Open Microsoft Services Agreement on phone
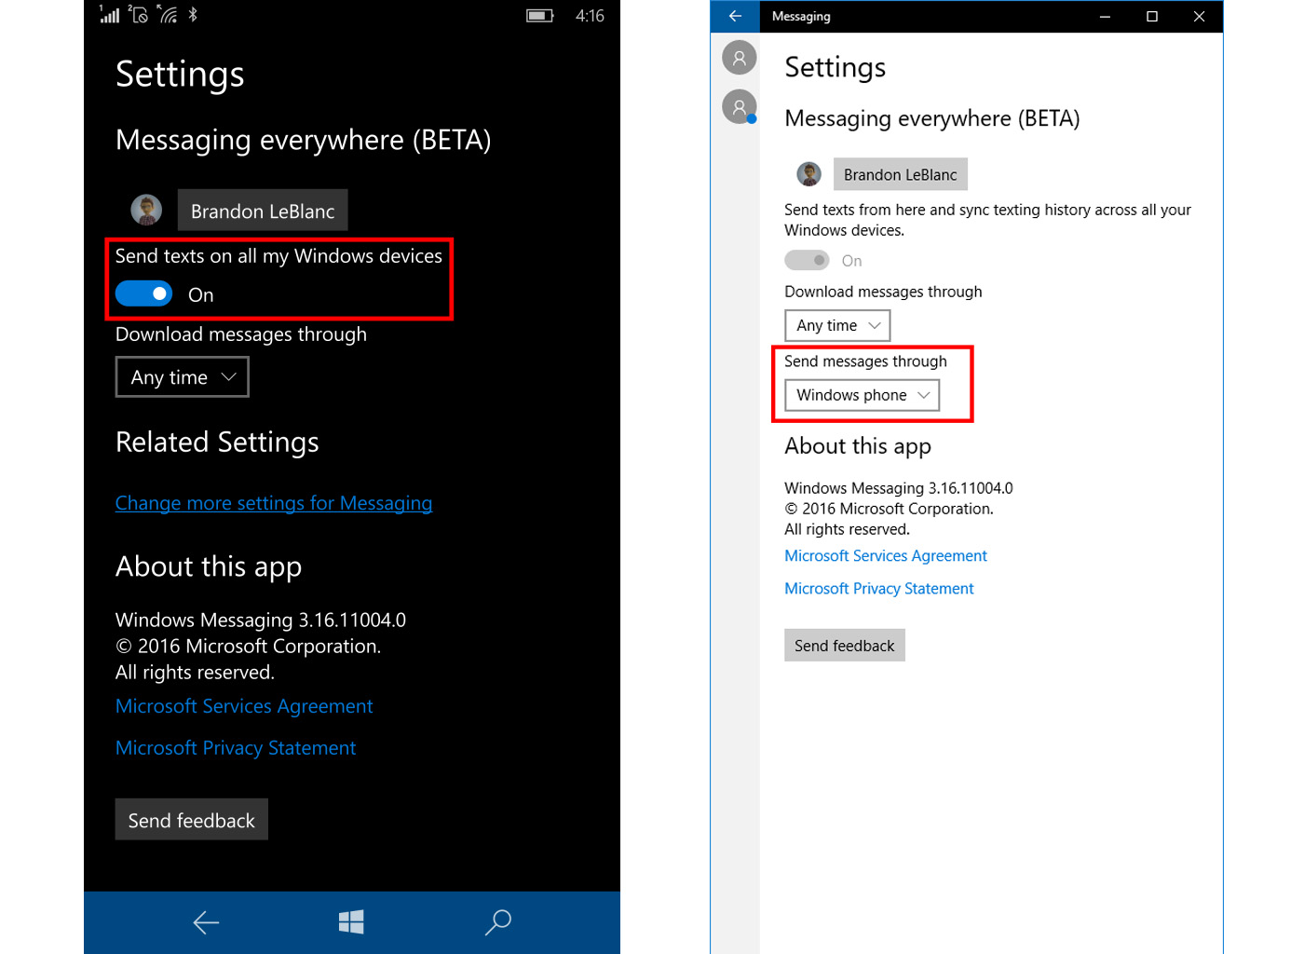The width and height of the screenshot is (1304, 954). coord(244,706)
